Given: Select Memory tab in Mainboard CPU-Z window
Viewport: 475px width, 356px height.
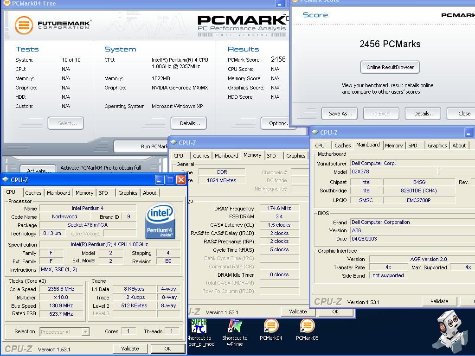Looking at the screenshot, I should (x=394, y=146).
